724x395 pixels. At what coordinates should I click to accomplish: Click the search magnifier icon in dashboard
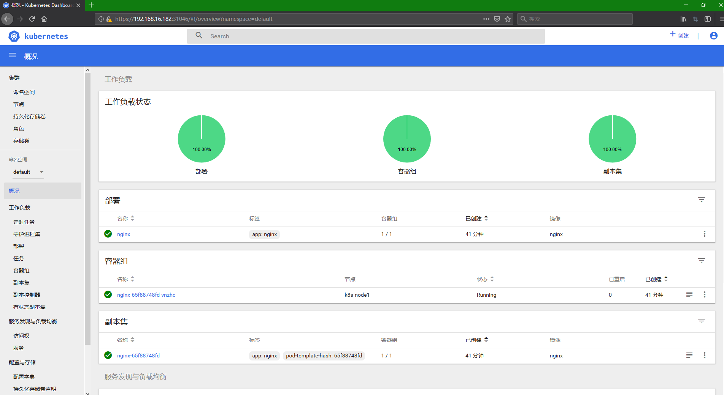click(x=199, y=36)
